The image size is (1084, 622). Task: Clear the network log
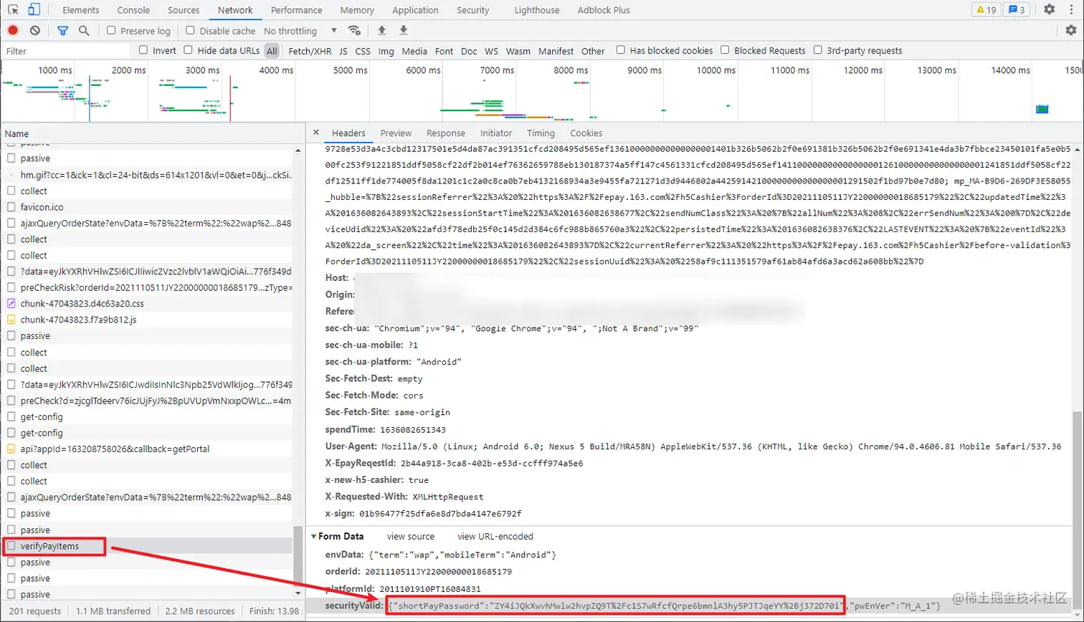35,31
